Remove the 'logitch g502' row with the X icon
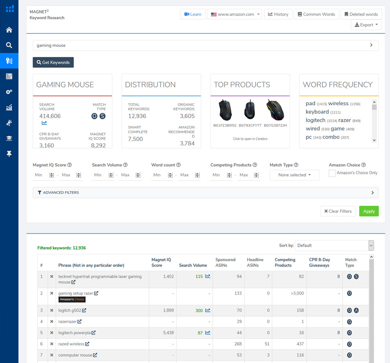This screenshot has width=390, height=363. [52, 310]
